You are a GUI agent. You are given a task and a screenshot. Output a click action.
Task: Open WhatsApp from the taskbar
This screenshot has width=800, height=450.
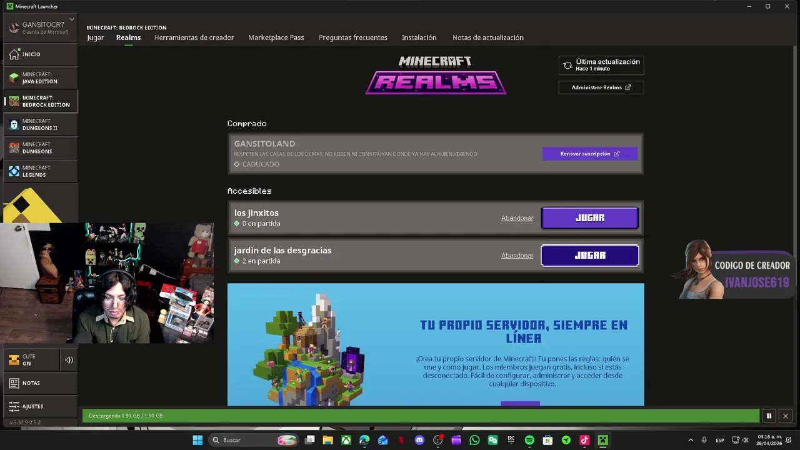click(x=474, y=440)
